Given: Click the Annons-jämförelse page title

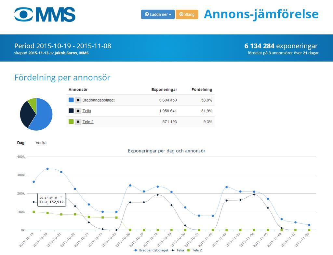Looking at the screenshot, I should click(261, 14).
